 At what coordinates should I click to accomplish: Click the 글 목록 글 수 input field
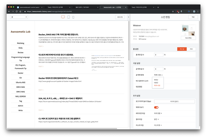click(159, 69)
